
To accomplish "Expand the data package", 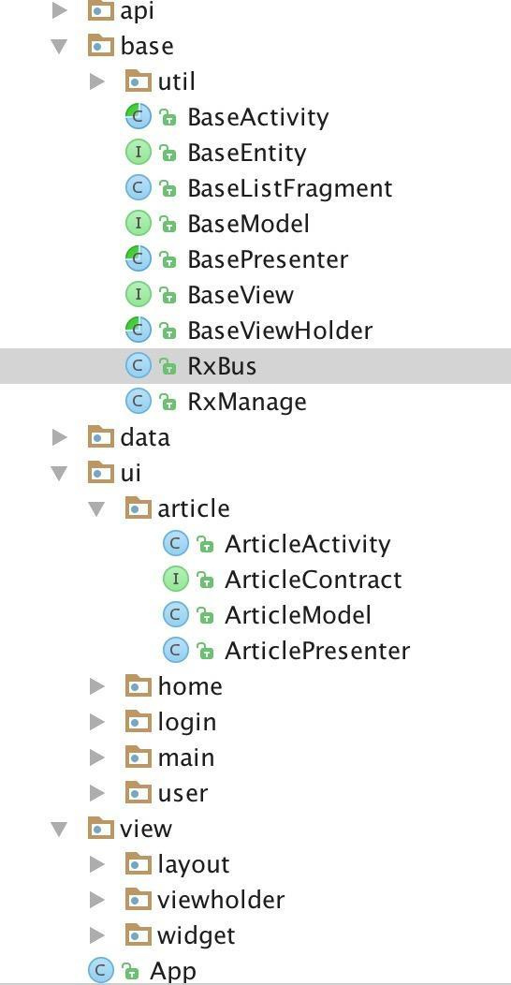I will tap(60, 437).
